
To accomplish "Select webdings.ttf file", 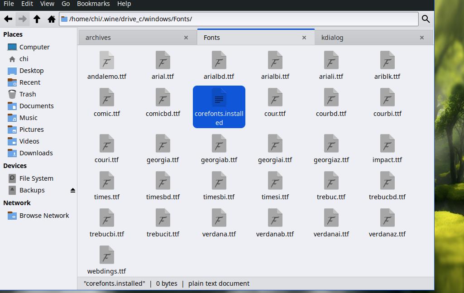I will [x=106, y=261].
